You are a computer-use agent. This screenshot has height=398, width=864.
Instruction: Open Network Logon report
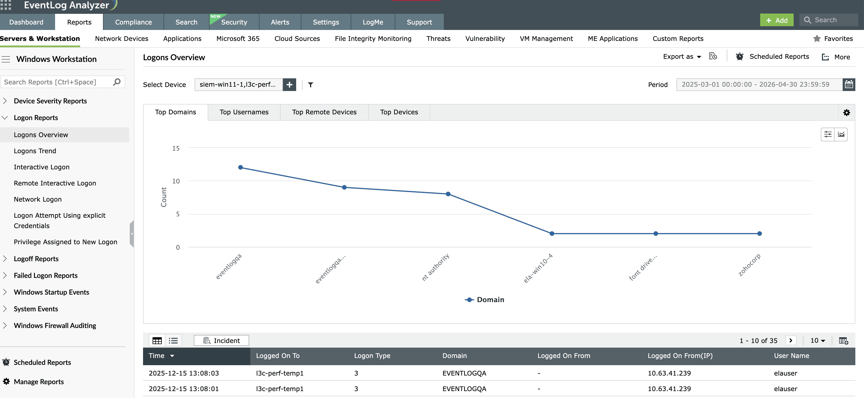[37, 199]
